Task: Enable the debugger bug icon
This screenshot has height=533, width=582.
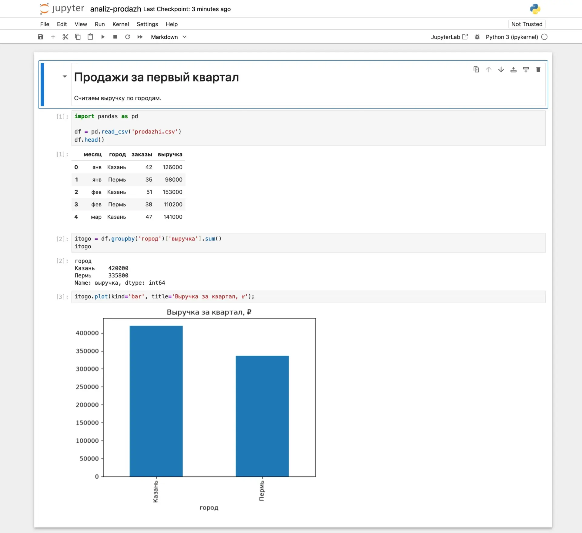Action: coord(477,37)
